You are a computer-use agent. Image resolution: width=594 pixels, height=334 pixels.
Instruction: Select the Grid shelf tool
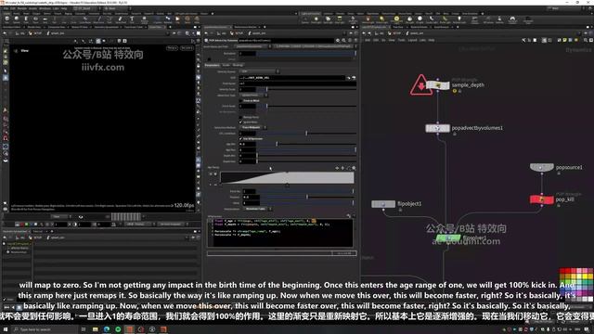(x=45, y=19)
